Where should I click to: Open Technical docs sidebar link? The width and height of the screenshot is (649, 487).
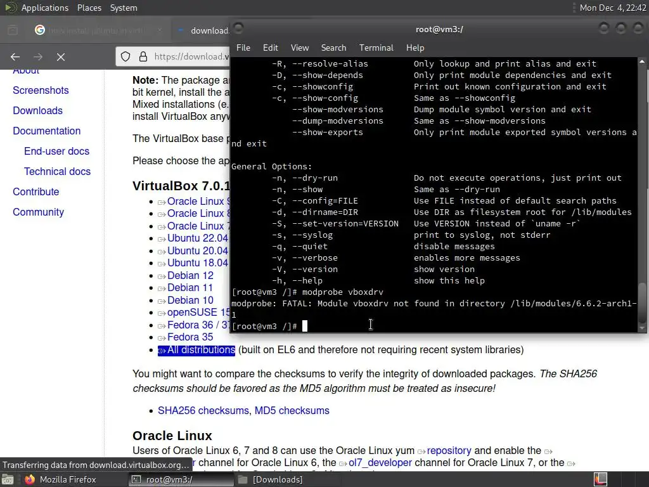57,171
